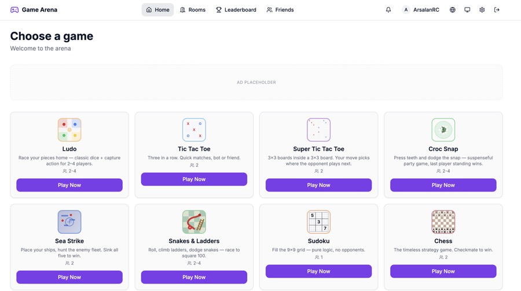Image resolution: width=521 pixels, height=291 pixels.
Task: Select the Sudoku grid icon
Action: (x=318, y=222)
